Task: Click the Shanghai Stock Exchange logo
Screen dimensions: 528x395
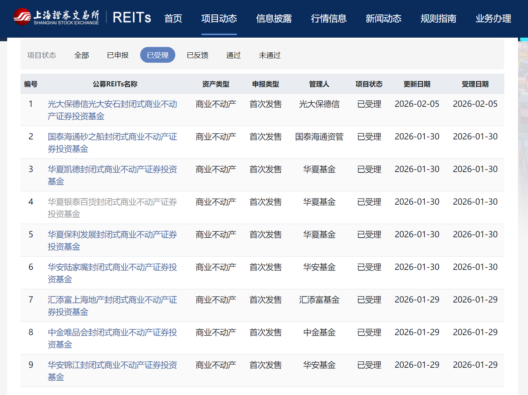Action: [x=56, y=17]
